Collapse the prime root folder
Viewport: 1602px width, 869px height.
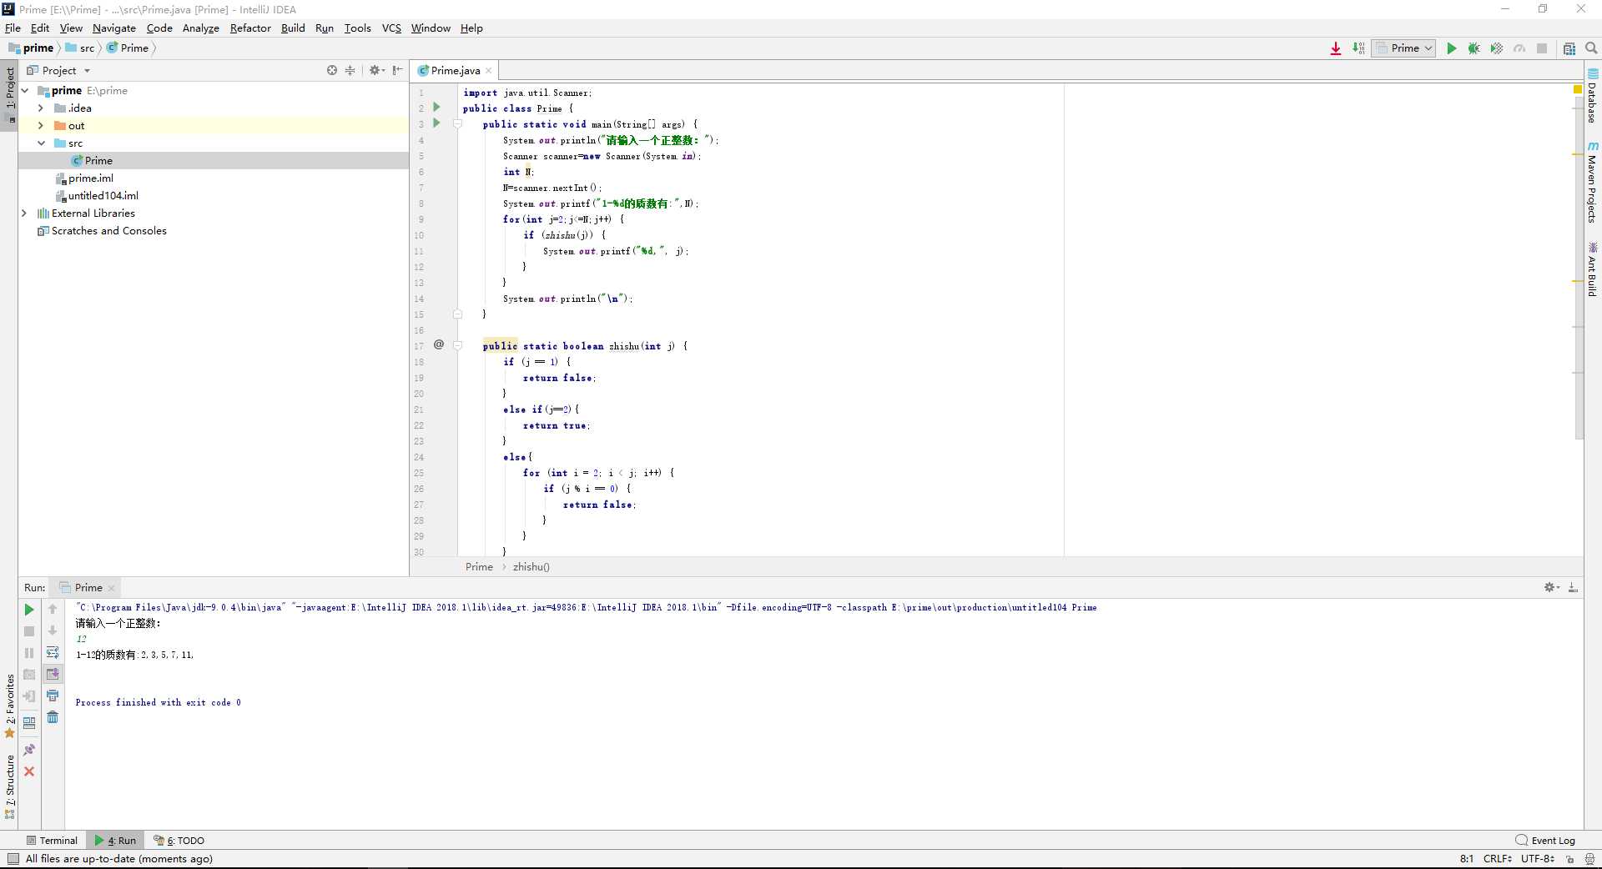pos(25,91)
